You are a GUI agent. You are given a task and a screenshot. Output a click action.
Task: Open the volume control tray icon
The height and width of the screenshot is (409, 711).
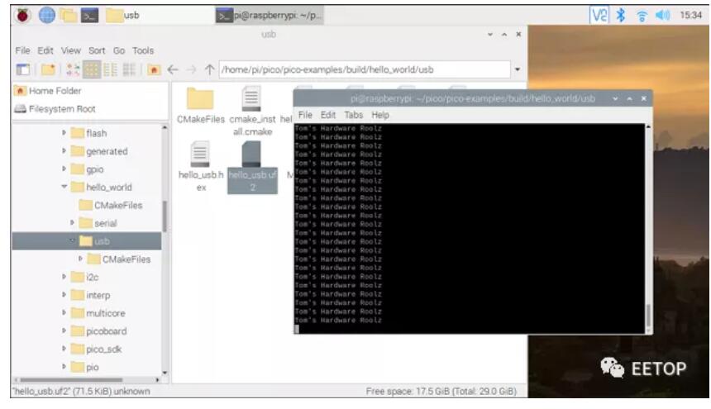[662, 16]
